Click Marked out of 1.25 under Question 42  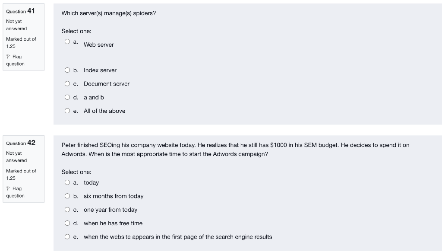tap(21, 174)
